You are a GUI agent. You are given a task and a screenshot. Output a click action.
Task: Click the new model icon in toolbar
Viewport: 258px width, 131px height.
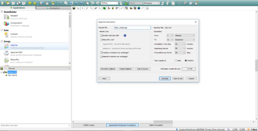pyautogui.click(x=3, y=3)
